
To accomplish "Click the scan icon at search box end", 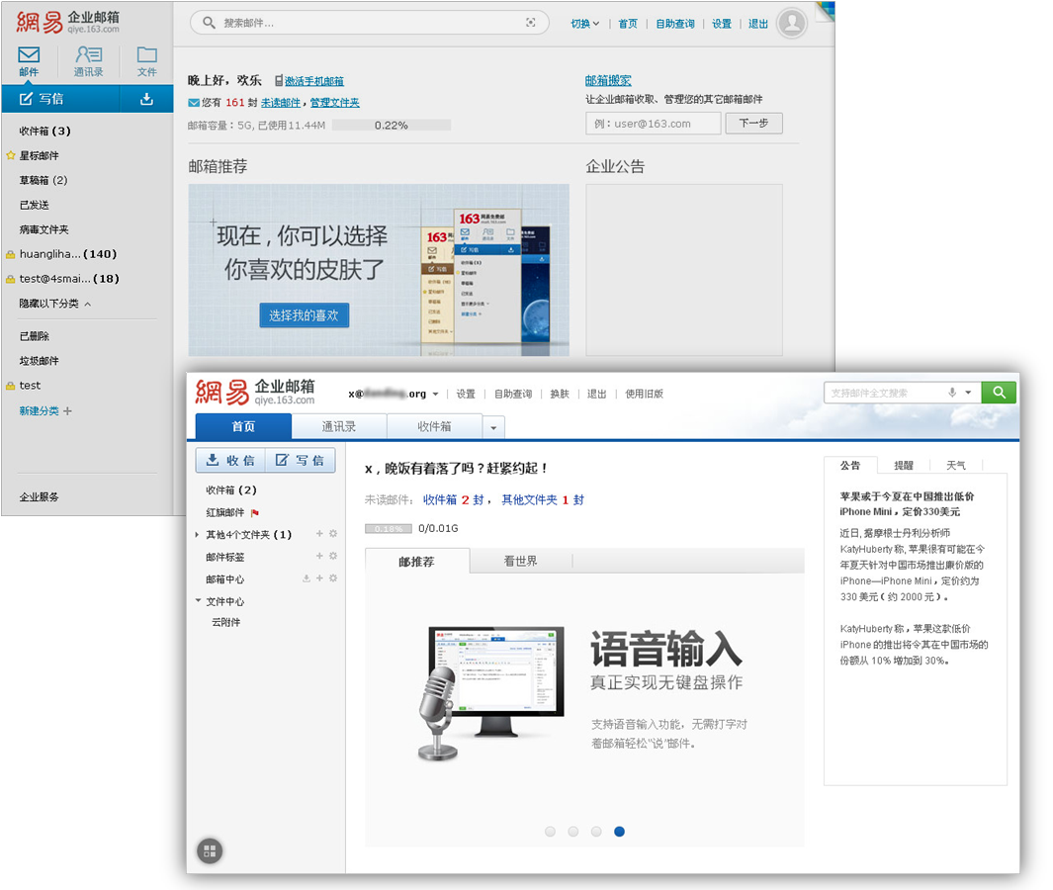I will pyautogui.click(x=531, y=23).
